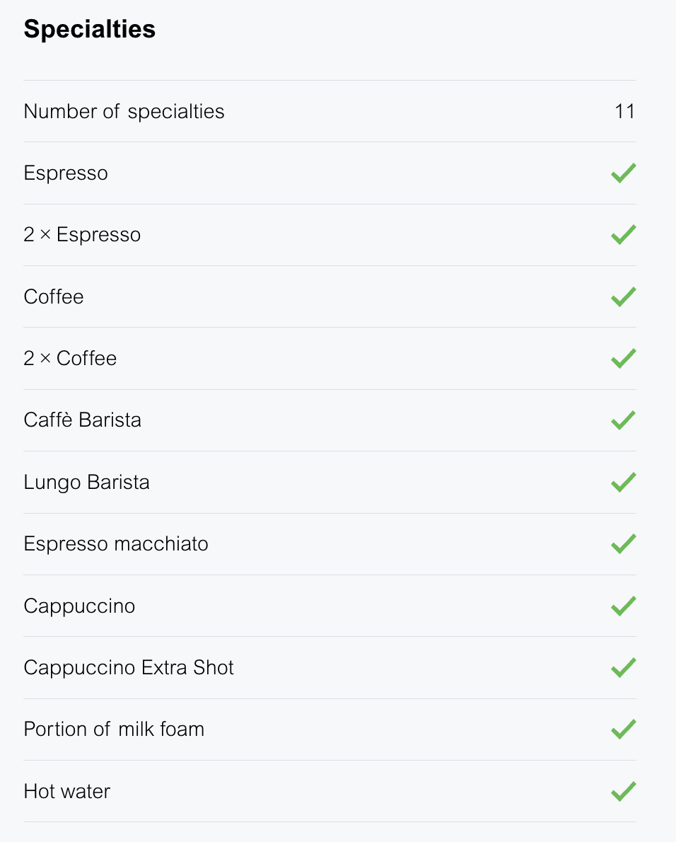Image resolution: width=676 pixels, height=842 pixels.
Task: Click the Lungo Barista text label
Action: (86, 483)
